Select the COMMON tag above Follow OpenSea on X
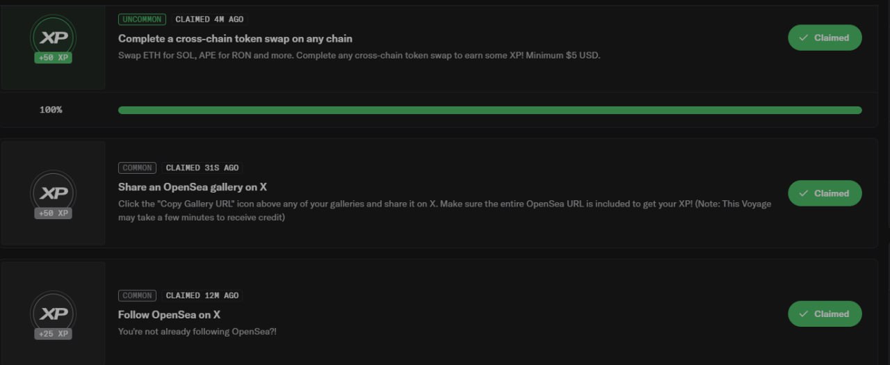Screen dimensions: 890x365 click(x=138, y=295)
